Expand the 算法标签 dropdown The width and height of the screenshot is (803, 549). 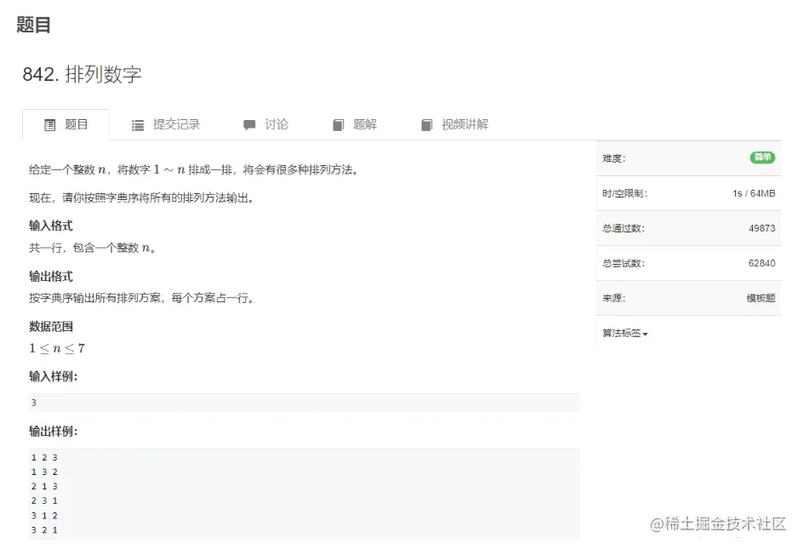(625, 333)
